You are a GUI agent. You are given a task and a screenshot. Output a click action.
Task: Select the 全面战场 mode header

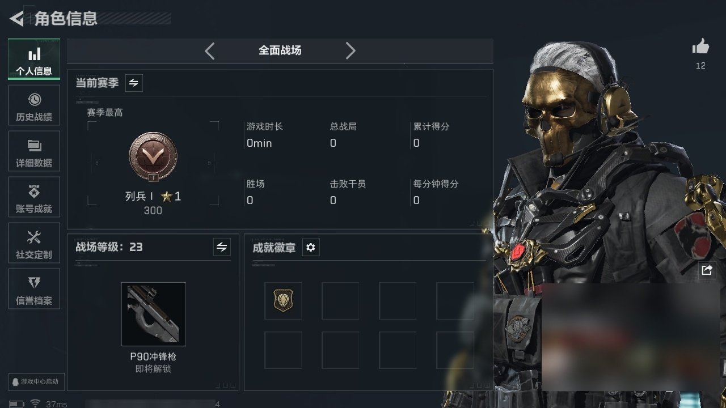pyautogui.click(x=280, y=50)
